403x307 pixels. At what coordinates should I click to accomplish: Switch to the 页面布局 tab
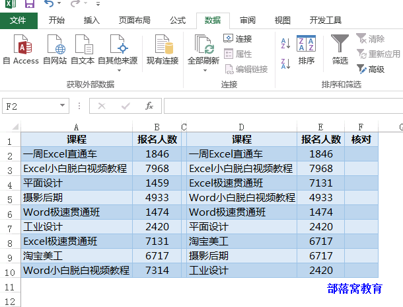tap(134, 21)
